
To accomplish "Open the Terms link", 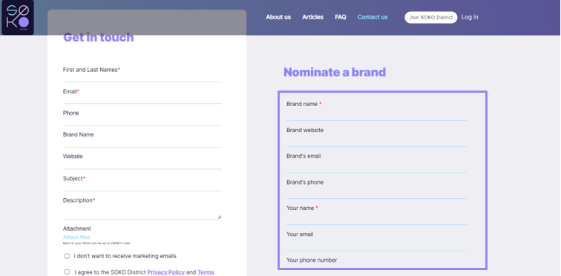I will pos(206,272).
